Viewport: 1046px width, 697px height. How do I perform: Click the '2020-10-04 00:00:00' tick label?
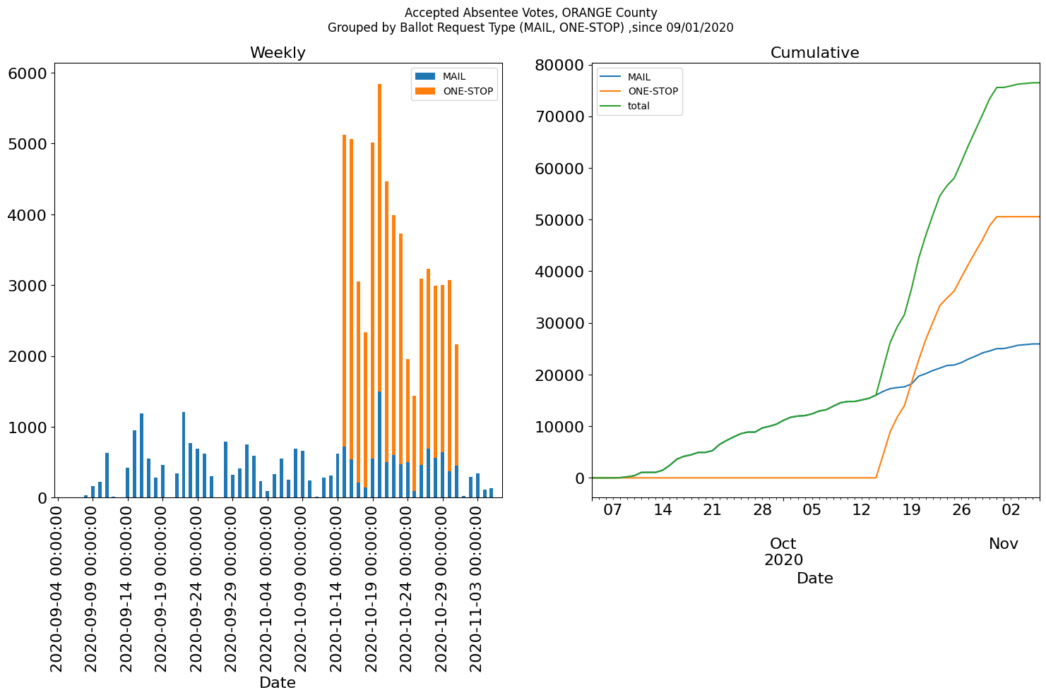[267, 589]
